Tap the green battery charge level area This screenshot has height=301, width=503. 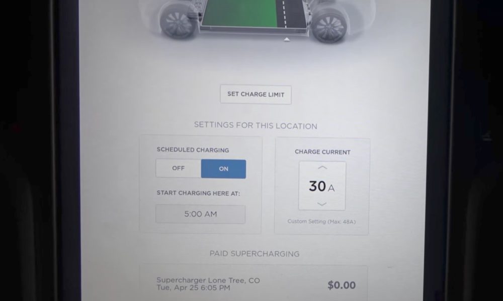(240, 14)
